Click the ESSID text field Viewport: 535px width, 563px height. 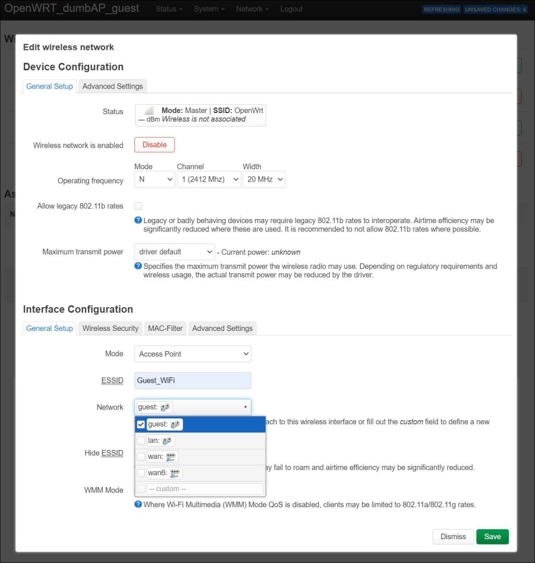point(193,381)
